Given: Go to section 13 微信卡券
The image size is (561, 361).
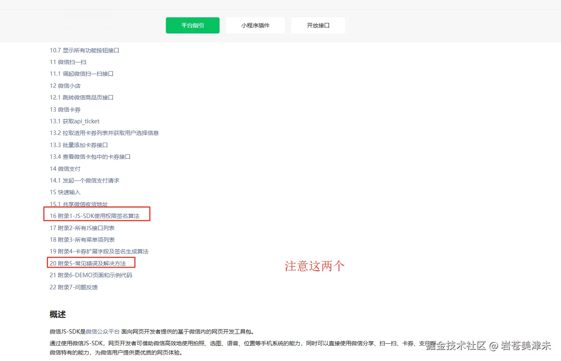Looking at the screenshot, I should [x=65, y=110].
